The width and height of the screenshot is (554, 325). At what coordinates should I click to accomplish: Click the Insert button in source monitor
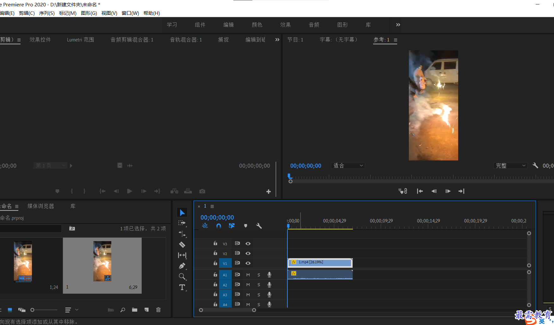pos(174,191)
